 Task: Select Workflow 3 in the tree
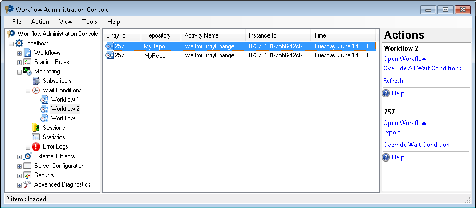(x=65, y=118)
